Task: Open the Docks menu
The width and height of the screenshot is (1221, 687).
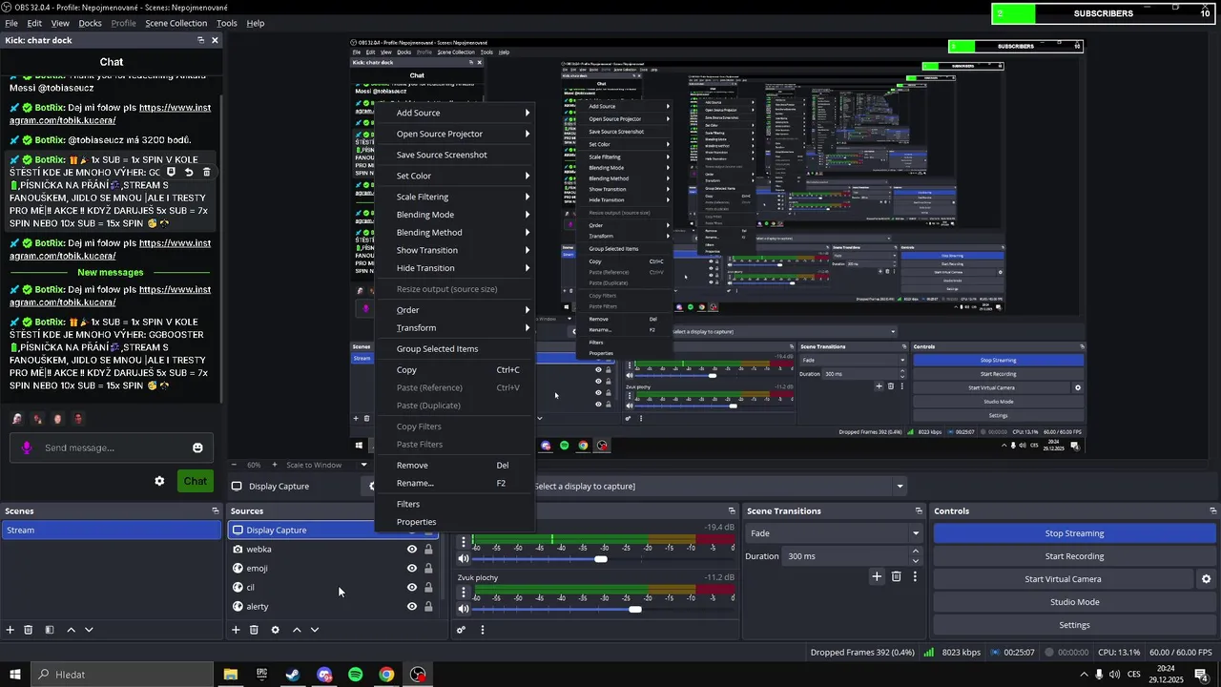Action: 90,23
